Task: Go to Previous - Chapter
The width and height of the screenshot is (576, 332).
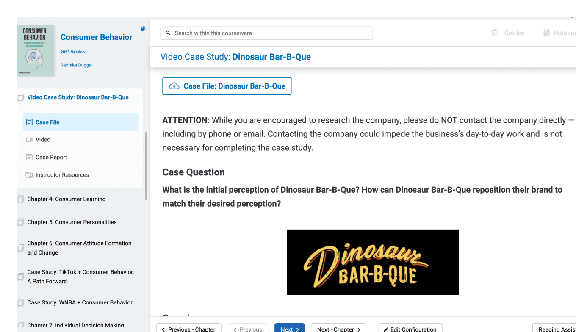Action: [x=189, y=329]
